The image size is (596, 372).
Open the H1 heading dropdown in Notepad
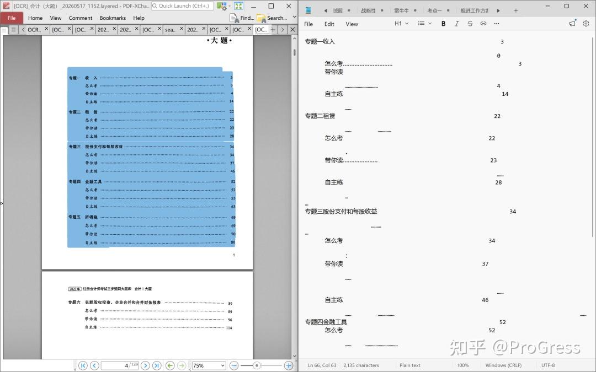point(401,24)
